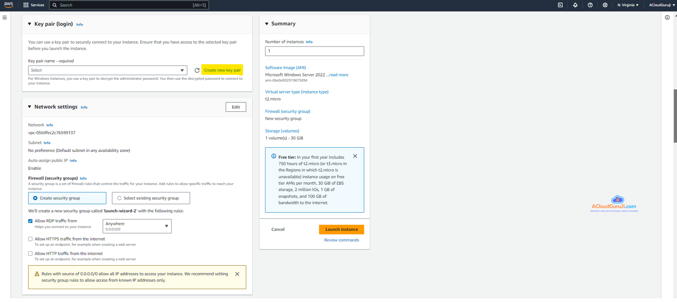Launch CloudShell from the top bar icon
The image size is (677, 302).
click(x=560, y=5)
